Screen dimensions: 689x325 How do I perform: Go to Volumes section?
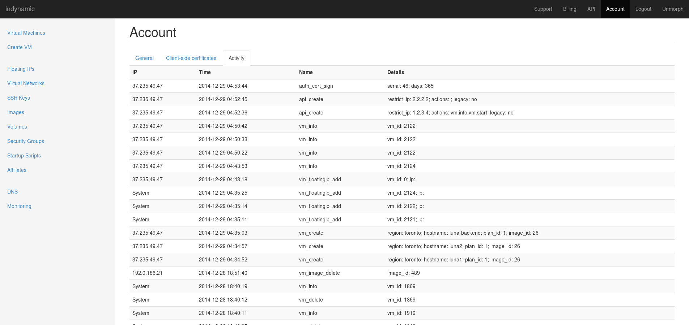(x=17, y=127)
